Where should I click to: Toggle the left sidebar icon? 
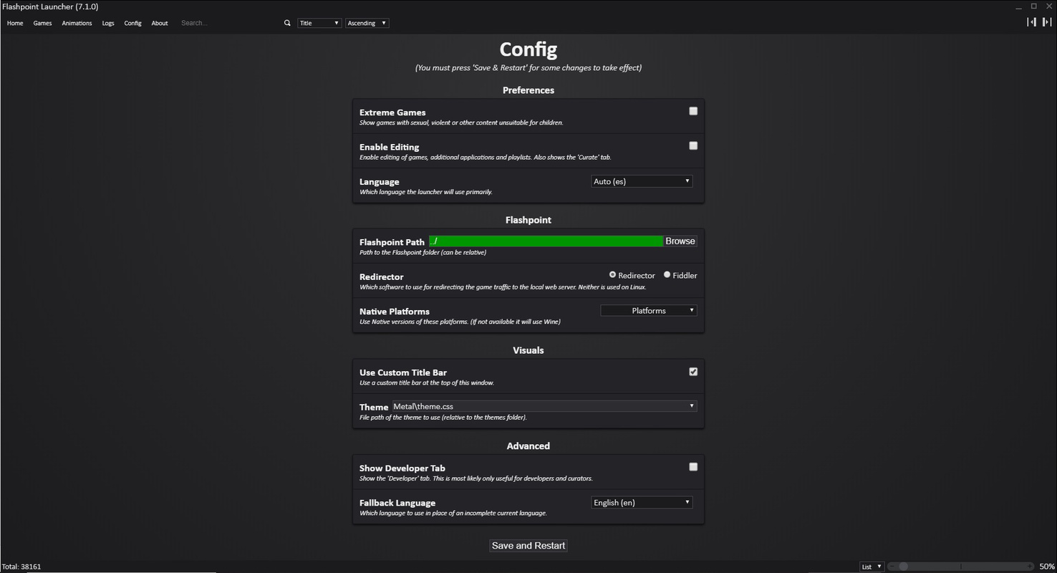tap(1031, 22)
